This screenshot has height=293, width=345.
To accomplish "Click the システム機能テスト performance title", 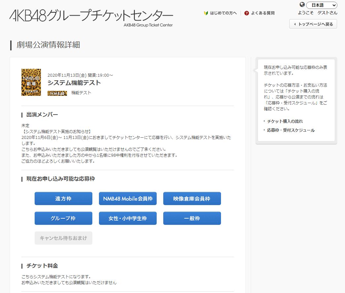I will (74, 83).
